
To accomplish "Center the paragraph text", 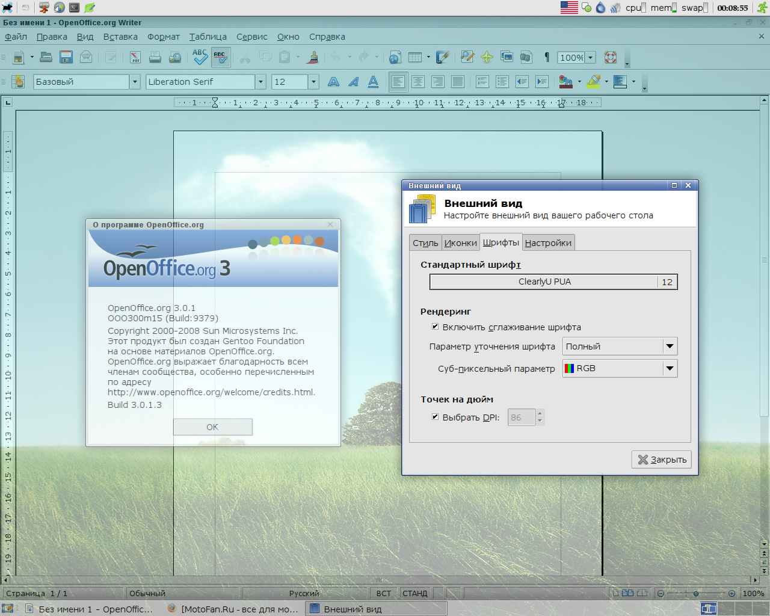I will point(418,82).
